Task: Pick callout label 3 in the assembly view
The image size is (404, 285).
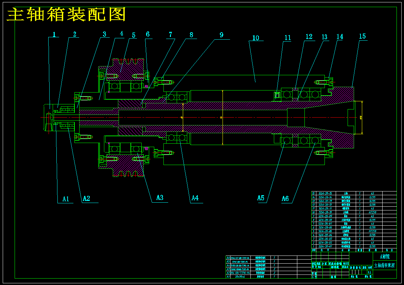Action: pos(104,34)
